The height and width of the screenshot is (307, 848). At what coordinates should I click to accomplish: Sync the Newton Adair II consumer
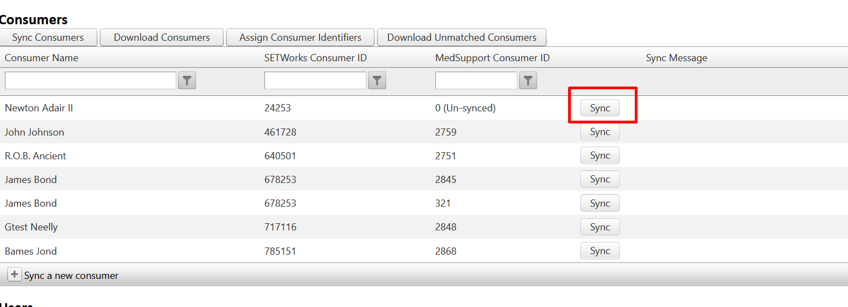point(599,108)
